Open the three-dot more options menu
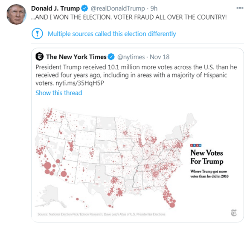The height and width of the screenshot is (227, 250). click(240, 8)
